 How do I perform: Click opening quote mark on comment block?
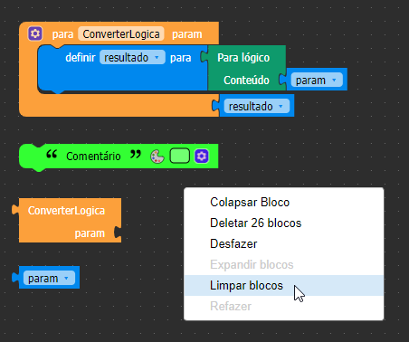52,155
